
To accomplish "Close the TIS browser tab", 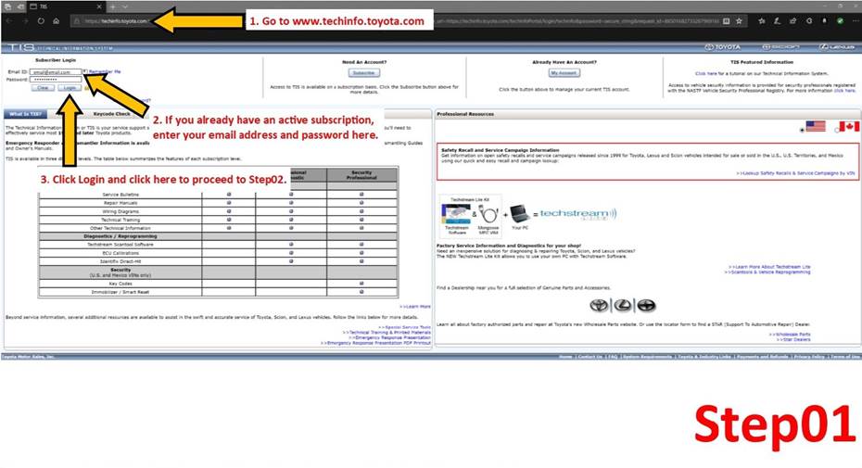I will (99, 6).
